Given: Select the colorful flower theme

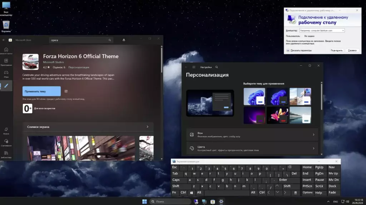Looking at the screenshot, I should point(277,115).
